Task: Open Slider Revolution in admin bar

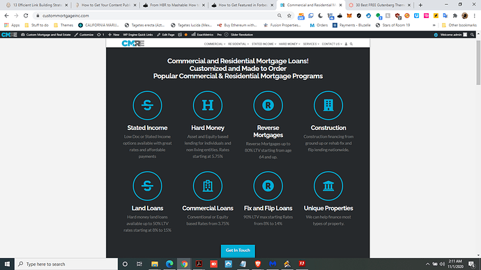Action: [238, 35]
